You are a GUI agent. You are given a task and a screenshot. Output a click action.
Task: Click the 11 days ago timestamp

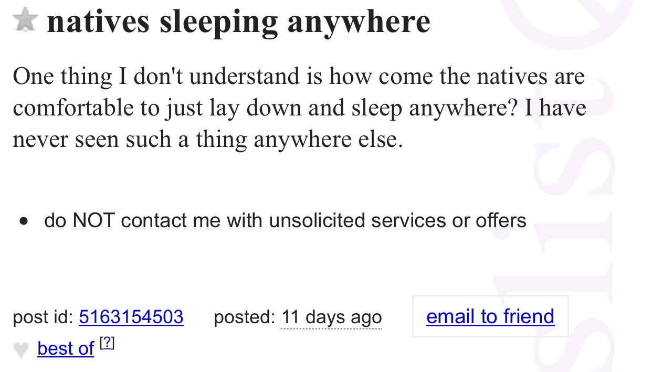pyautogui.click(x=331, y=317)
